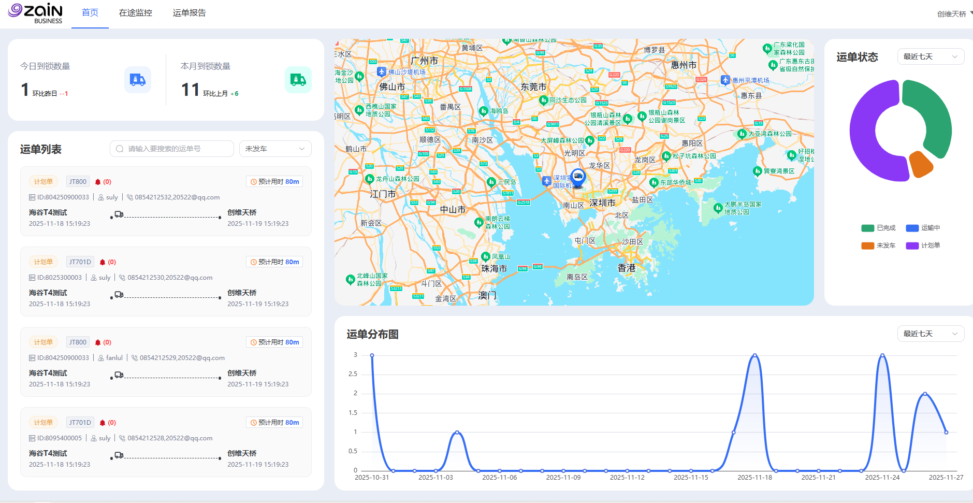Click the JT701D tag on second waybill
Screen dimensions: 973x503
coord(80,262)
